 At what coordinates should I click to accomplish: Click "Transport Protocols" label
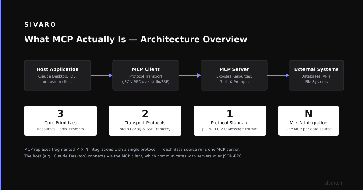point(145,123)
